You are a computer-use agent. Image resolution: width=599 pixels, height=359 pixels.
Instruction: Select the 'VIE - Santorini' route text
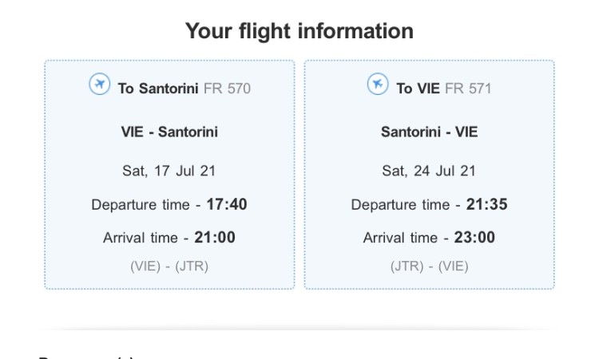tap(169, 132)
